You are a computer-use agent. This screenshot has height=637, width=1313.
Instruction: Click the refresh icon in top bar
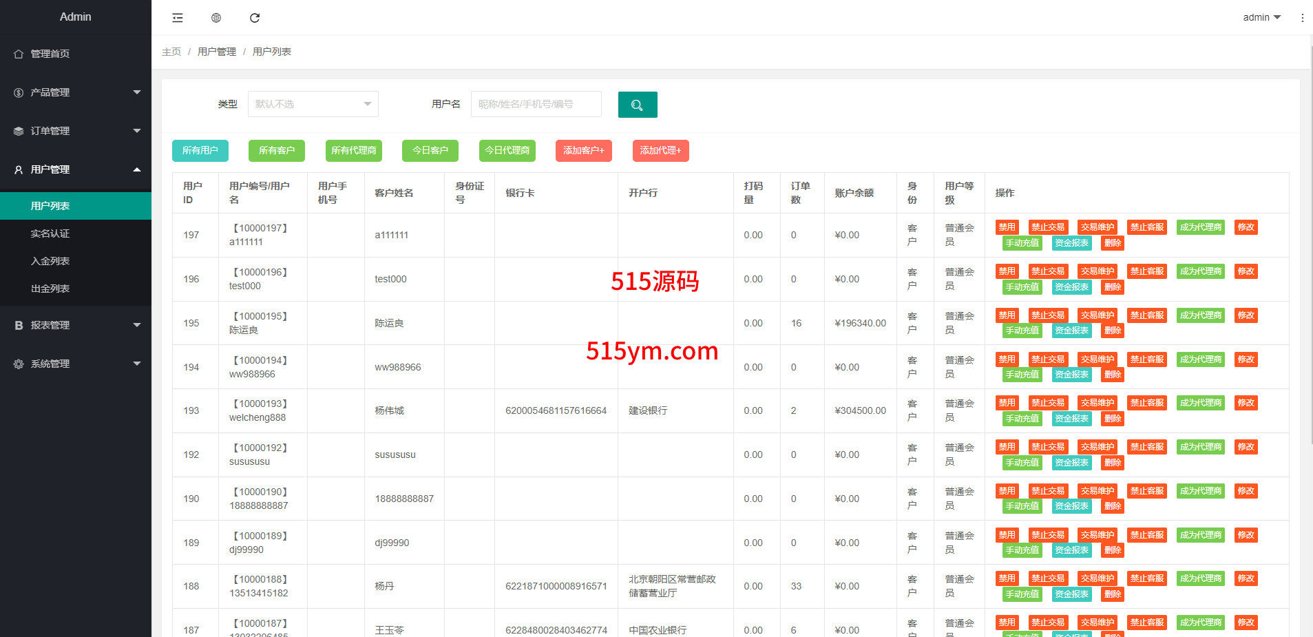pyautogui.click(x=255, y=18)
